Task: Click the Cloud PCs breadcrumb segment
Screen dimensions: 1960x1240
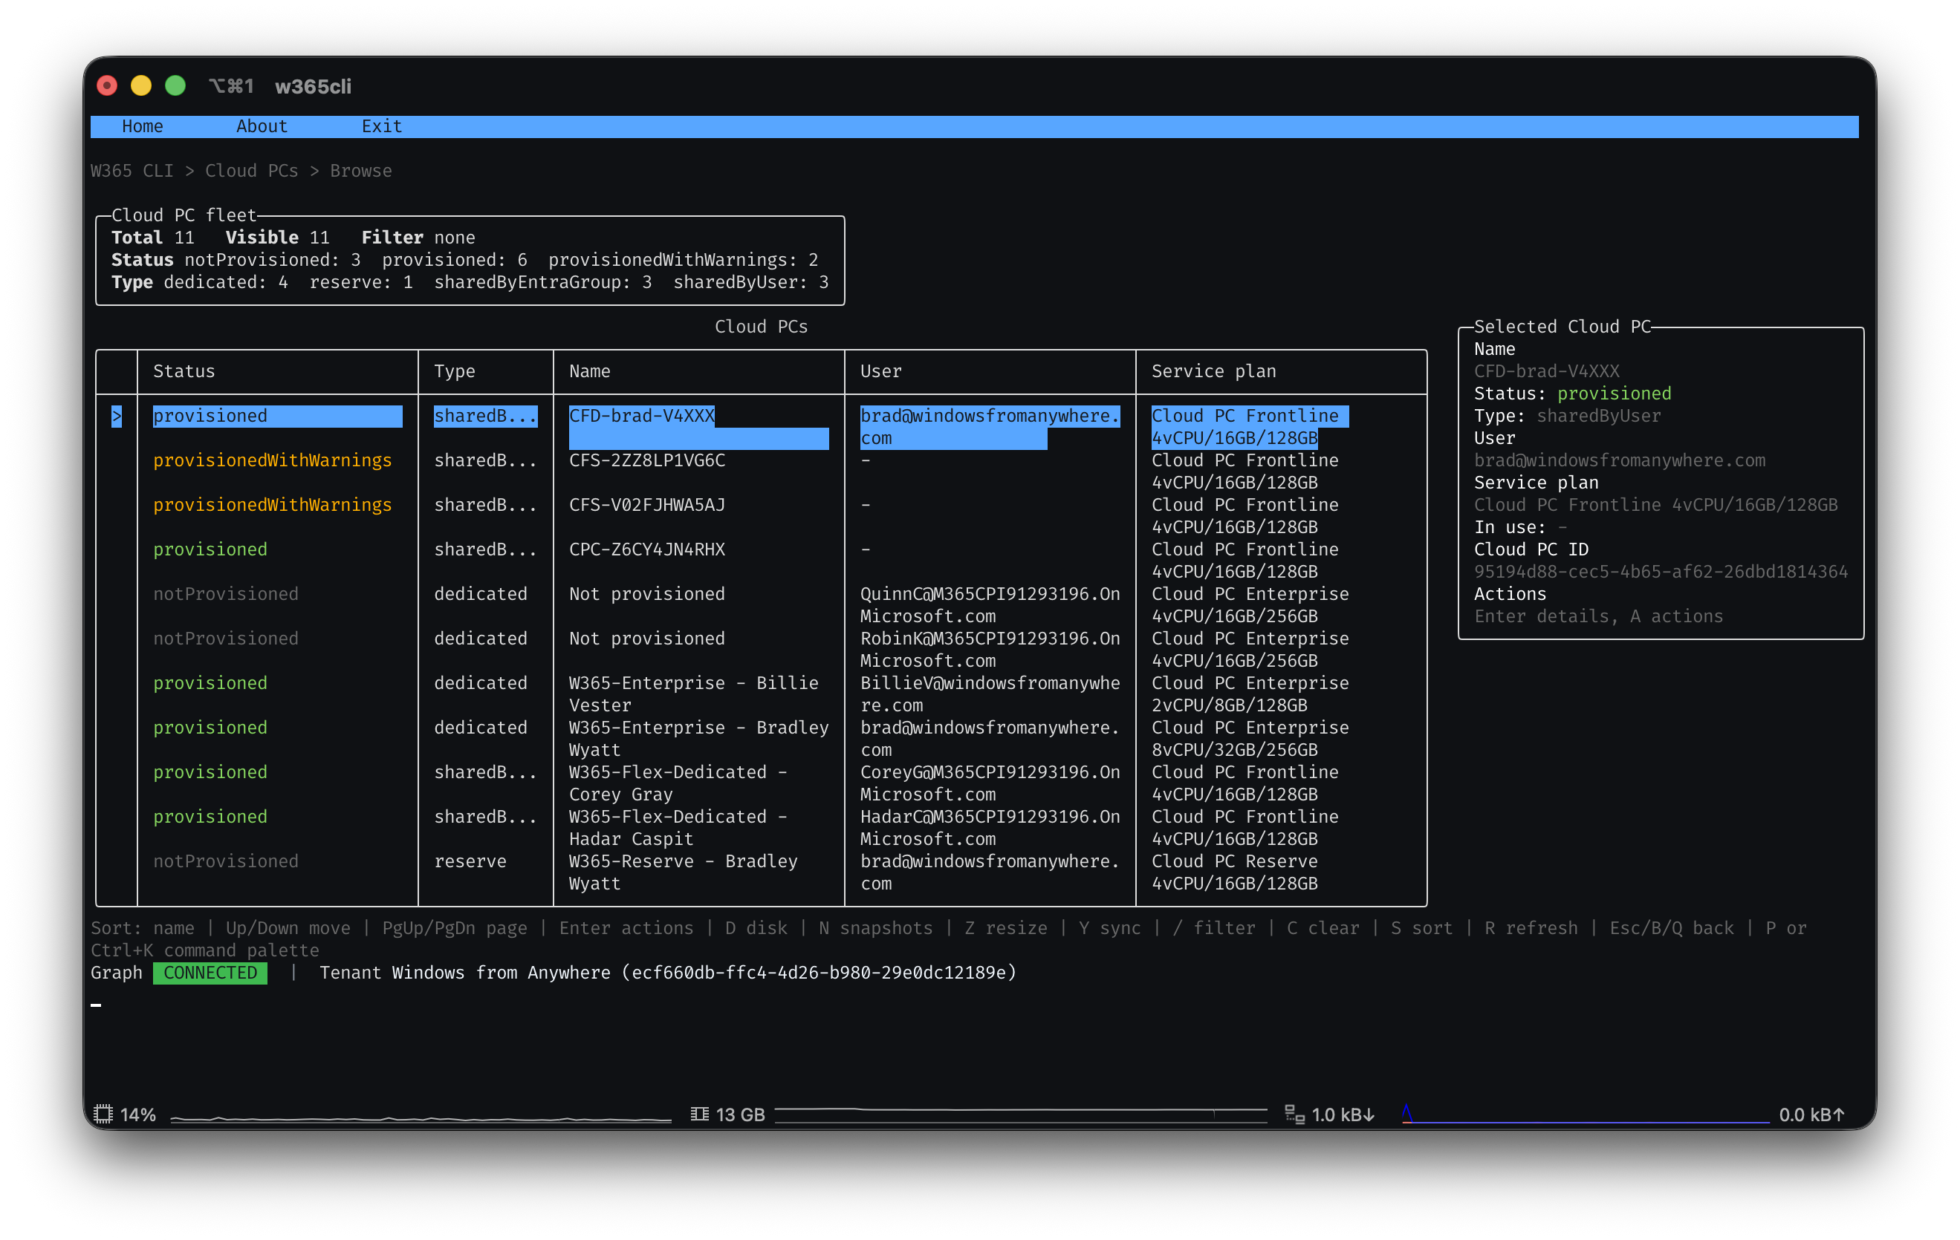Action: point(252,171)
